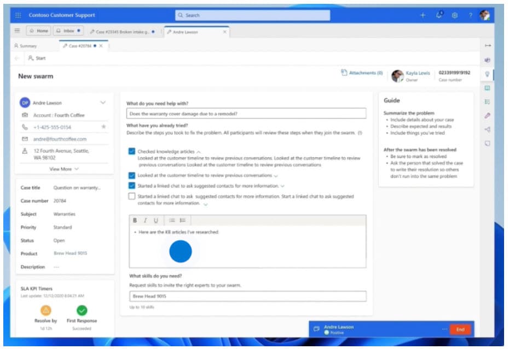Apply underline formatting in the editor
This screenshot has height=349, width=509.
(156, 220)
